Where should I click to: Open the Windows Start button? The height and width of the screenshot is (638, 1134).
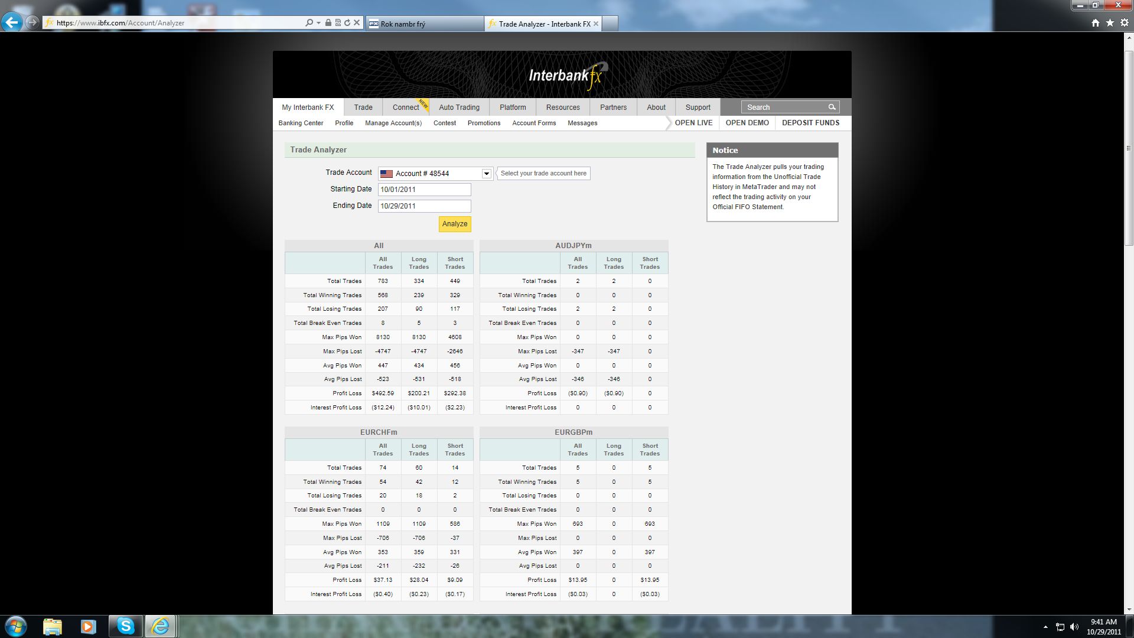tap(16, 626)
